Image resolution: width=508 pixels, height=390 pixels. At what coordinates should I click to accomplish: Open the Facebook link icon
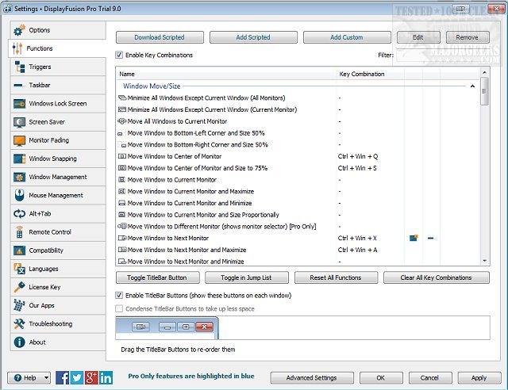(62, 377)
